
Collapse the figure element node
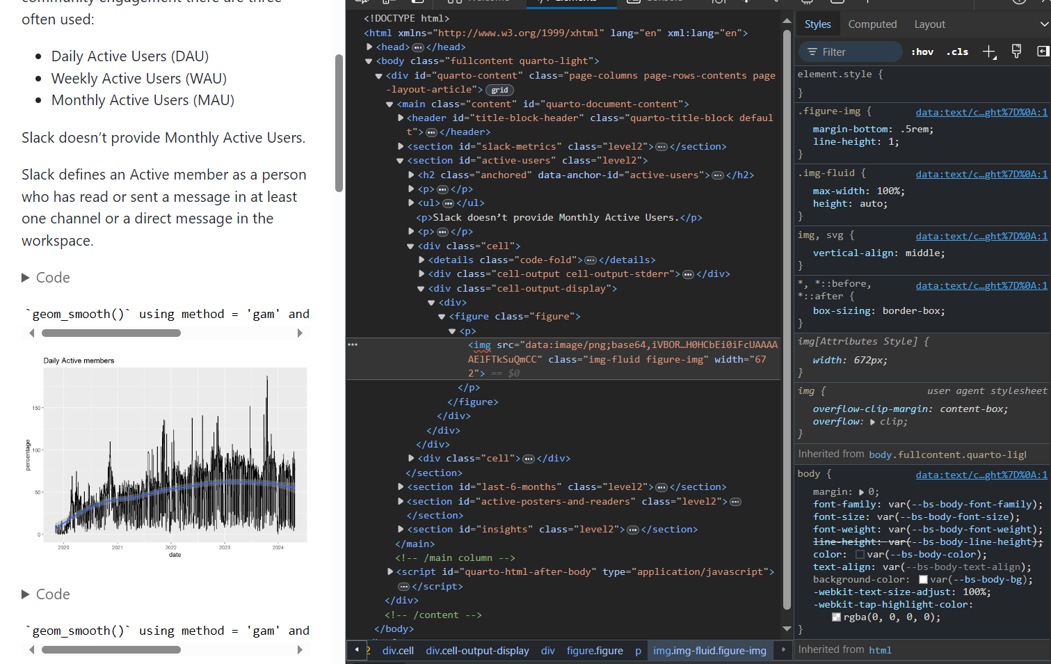pos(442,317)
